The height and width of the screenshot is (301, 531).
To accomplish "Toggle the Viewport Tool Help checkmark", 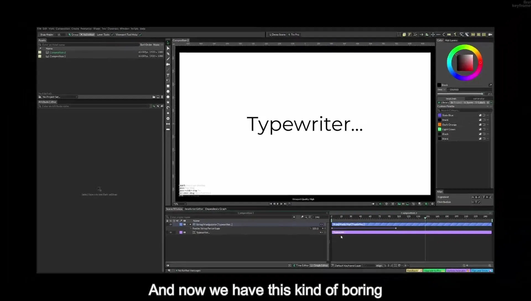I will pos(140,35).
